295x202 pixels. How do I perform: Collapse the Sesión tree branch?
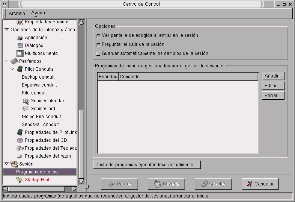coord(7,164)
